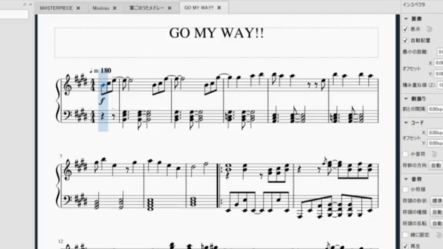
Task: Close the Moskau score tab
Action: [114, 8]
